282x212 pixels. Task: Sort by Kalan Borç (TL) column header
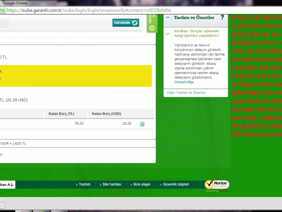(x=61, y=114)
